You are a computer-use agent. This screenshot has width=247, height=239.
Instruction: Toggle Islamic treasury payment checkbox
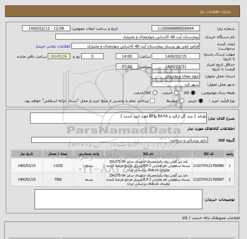[152, 101]
